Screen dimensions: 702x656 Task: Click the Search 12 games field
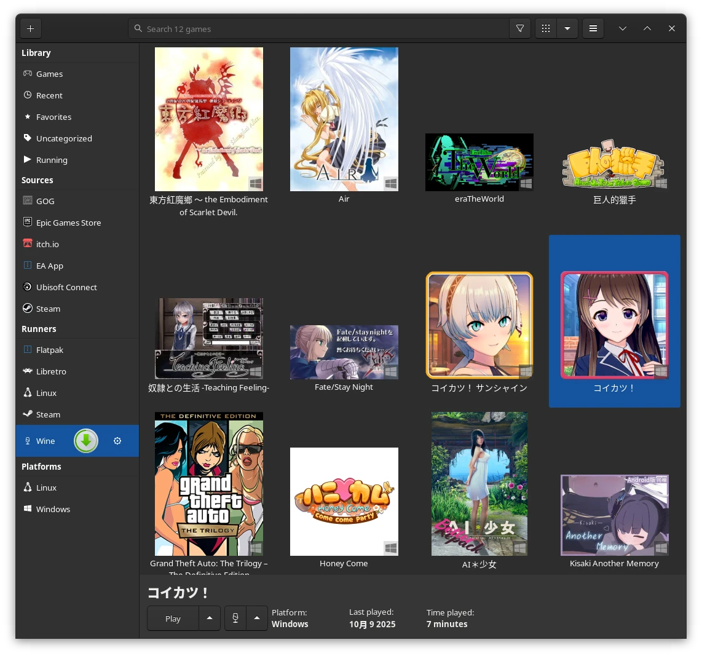coord(320,28)
